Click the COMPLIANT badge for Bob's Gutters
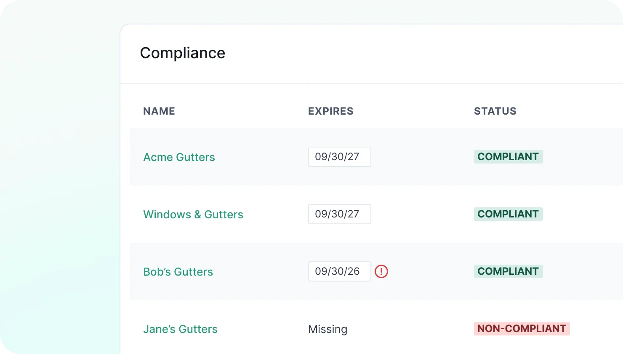Viewport: 623px width, 354px height. click(x=508, y=271)
